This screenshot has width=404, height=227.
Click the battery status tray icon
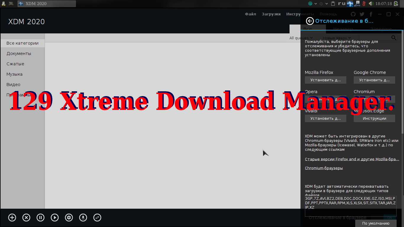[x=396, y=4]
